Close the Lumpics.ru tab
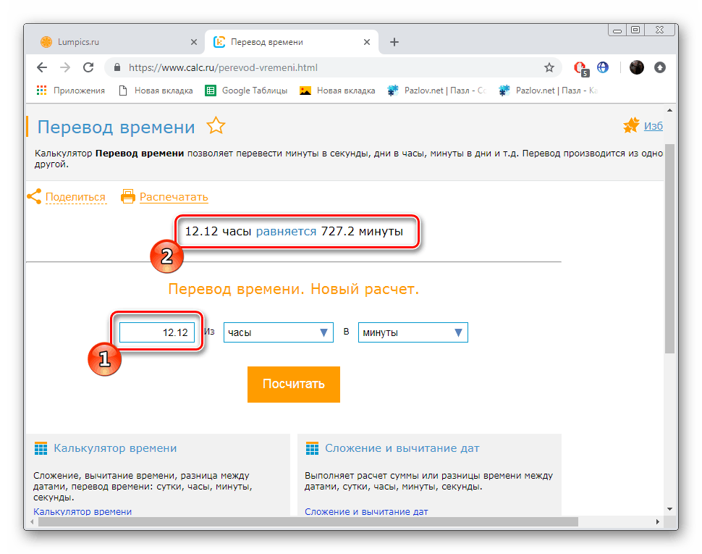 [x=194, y=42]
